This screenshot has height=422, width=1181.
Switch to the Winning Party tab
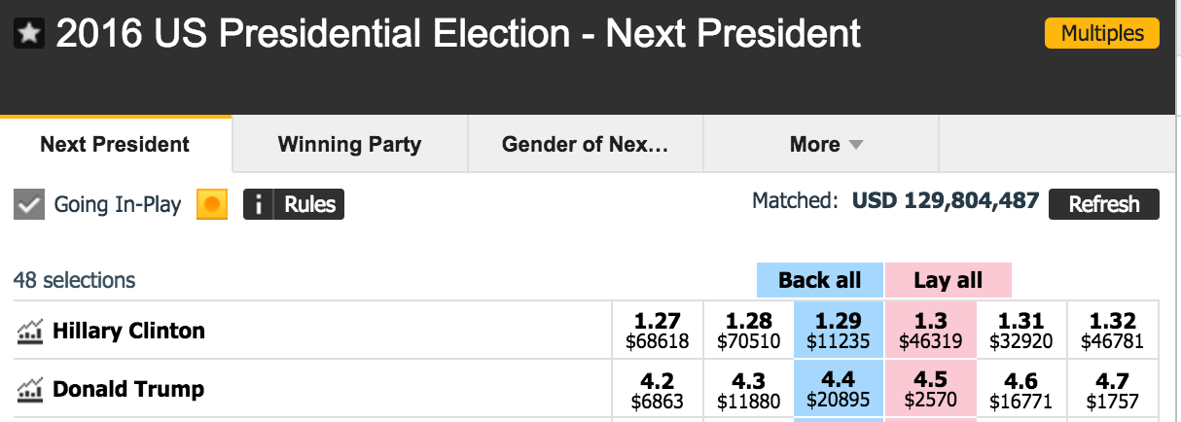349,145
